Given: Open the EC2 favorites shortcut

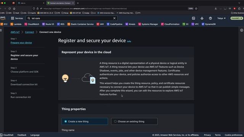Looking at the screenshot, I should 4,24.
